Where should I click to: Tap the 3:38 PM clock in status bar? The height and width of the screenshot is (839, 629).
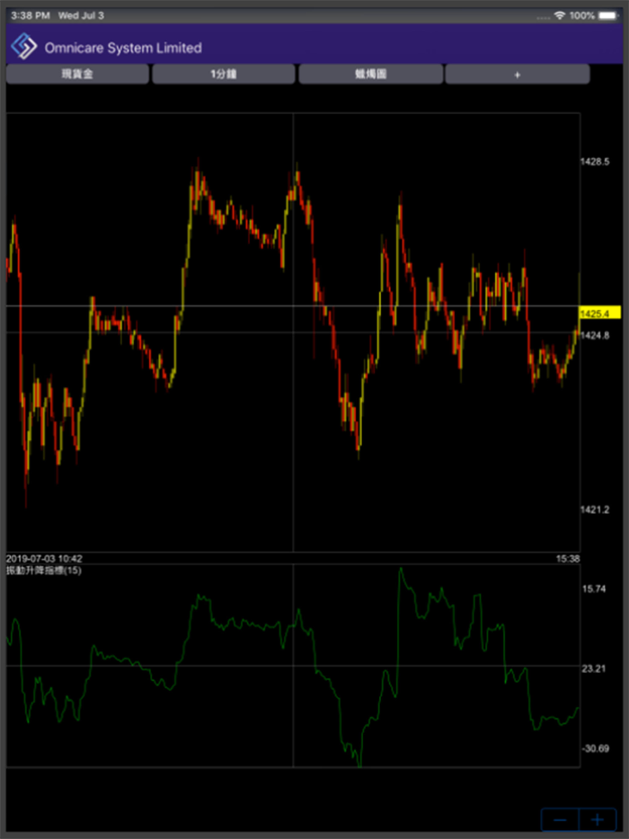click(30, 15)
